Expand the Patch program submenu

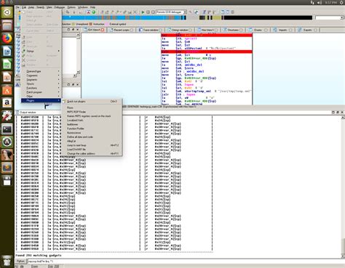point(41,92)
